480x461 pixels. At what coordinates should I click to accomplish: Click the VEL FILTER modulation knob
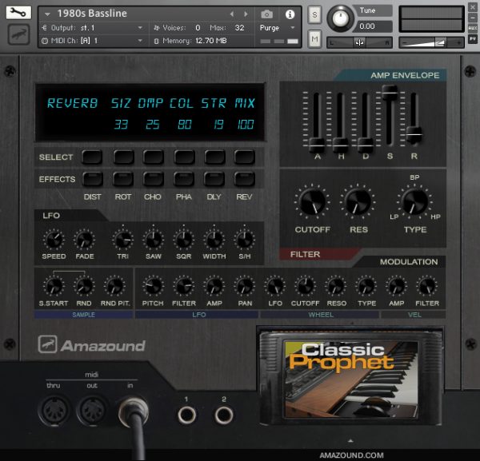(x=426, y=286)
